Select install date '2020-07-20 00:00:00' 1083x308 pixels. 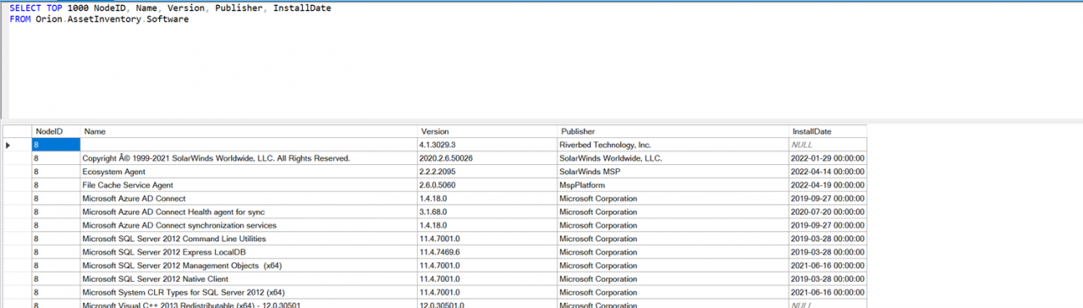827,212
